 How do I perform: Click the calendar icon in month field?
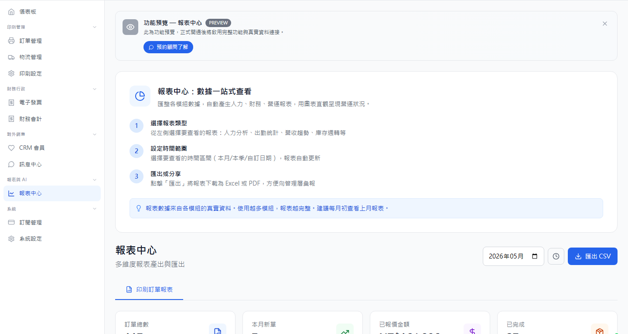coord(535,256)
